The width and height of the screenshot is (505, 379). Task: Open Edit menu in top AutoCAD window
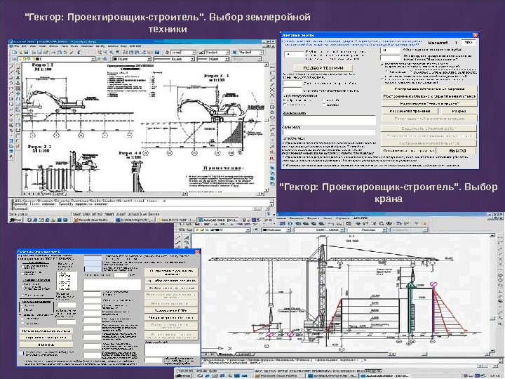click(x=24, y=46)
